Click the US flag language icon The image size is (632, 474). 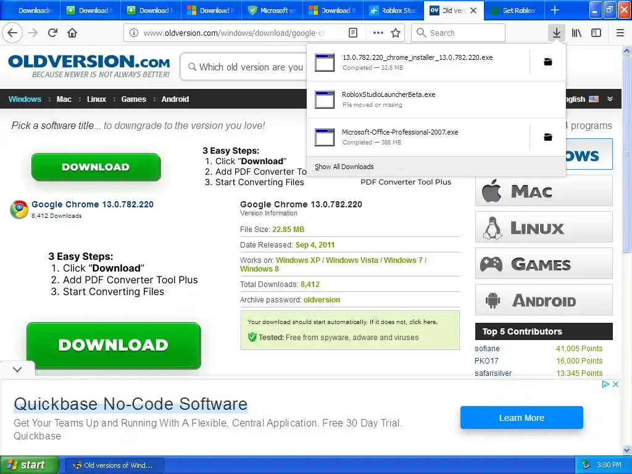(594, 99)
